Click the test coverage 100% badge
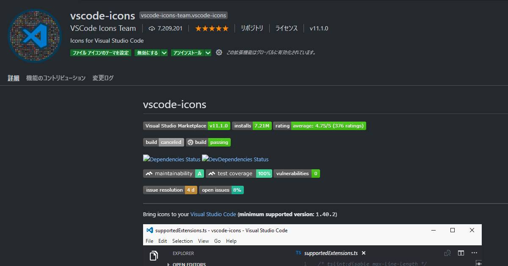Viewport: 508px width, 266px height. point(239,174)
